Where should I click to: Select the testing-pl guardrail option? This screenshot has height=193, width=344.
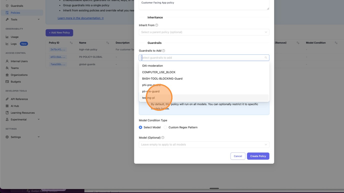tap(204, 98)
